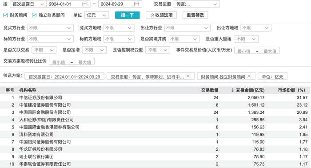The width and height of the screenshot is (311, 168).
Task: Click 事件交易总价值 maximum value field
Action: [270, 51]
